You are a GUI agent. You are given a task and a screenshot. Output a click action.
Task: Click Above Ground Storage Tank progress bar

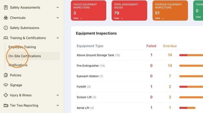click(x=191, y=55)
